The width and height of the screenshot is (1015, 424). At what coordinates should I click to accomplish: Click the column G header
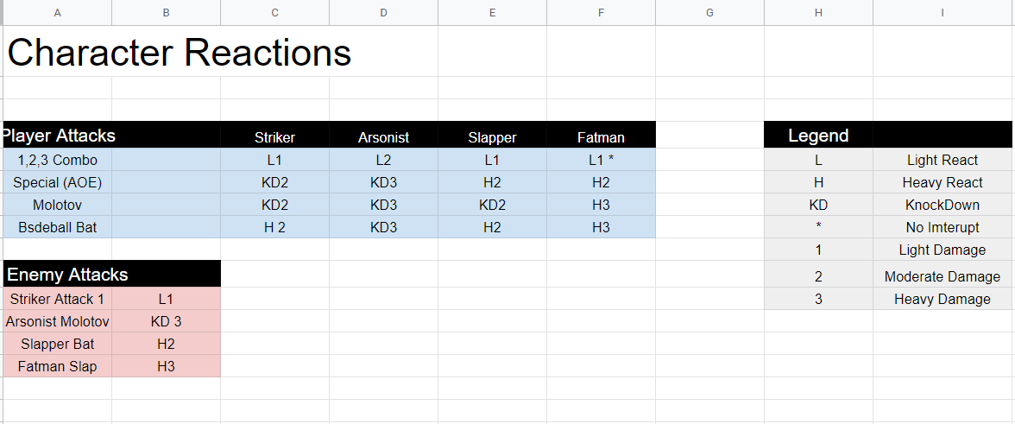click(x=709, y=12)
